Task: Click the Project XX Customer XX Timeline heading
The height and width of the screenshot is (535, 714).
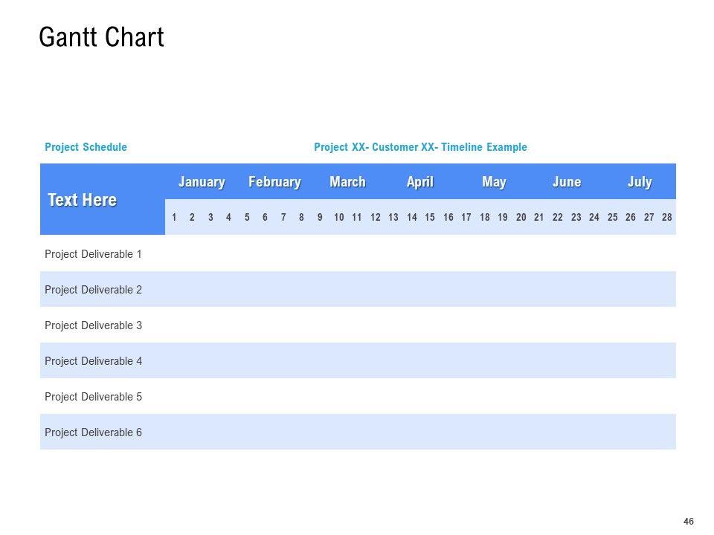Action: 420,147
